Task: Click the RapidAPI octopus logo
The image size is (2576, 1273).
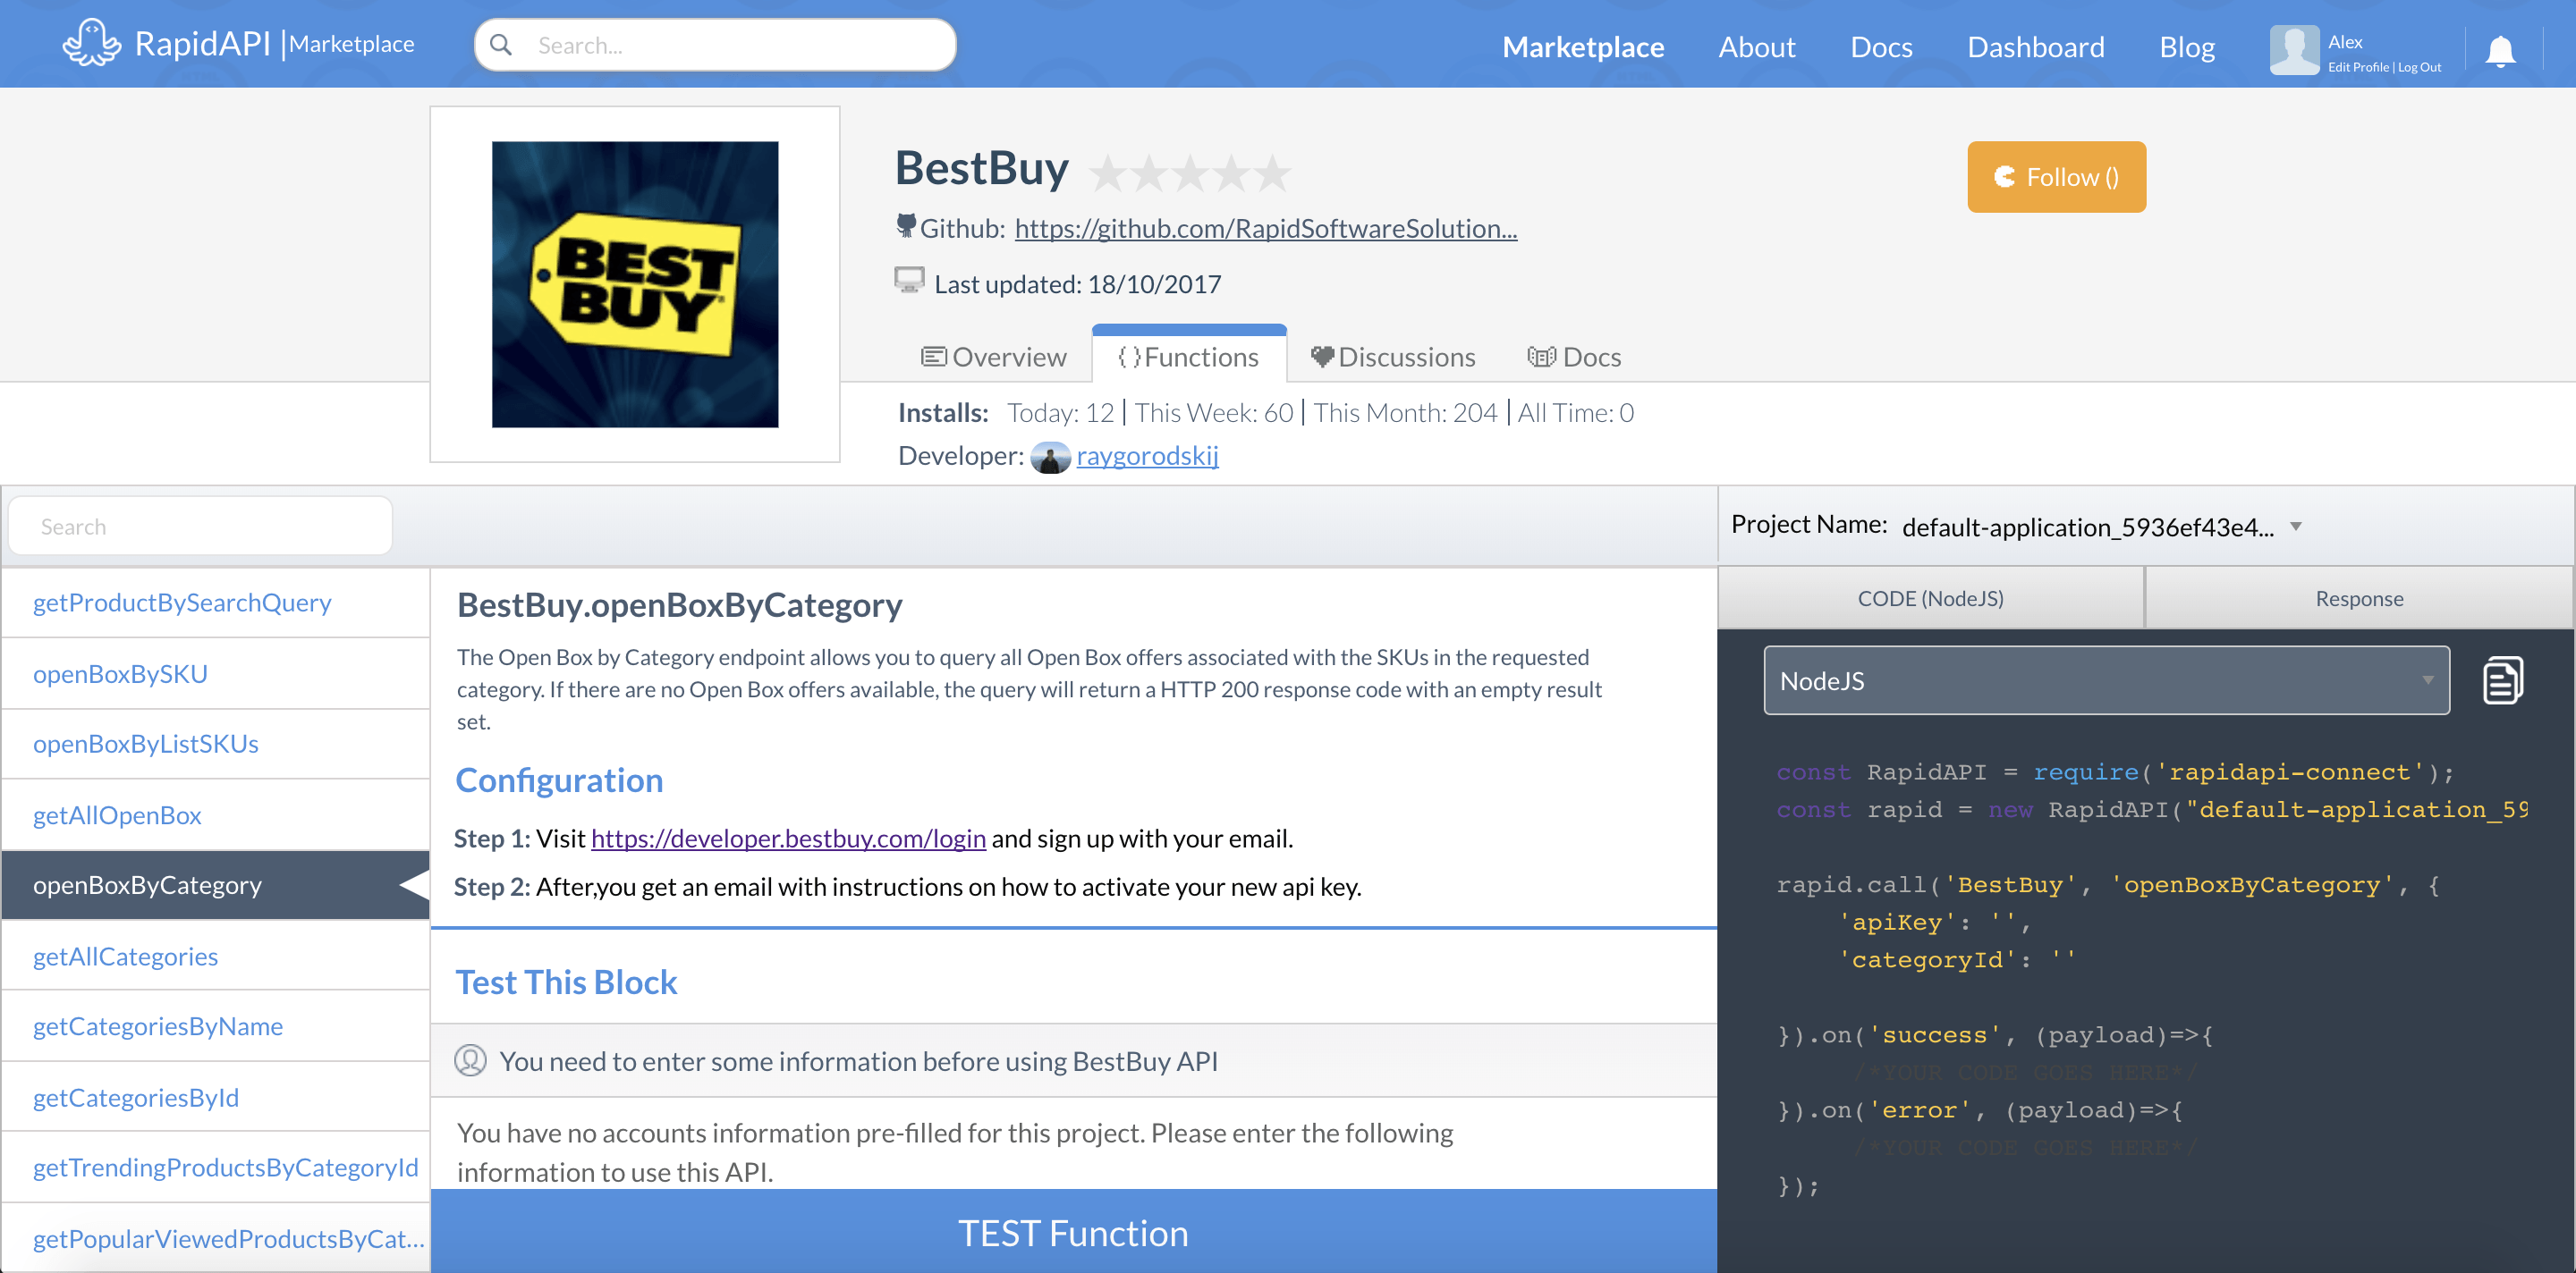Action: [91, 43]
